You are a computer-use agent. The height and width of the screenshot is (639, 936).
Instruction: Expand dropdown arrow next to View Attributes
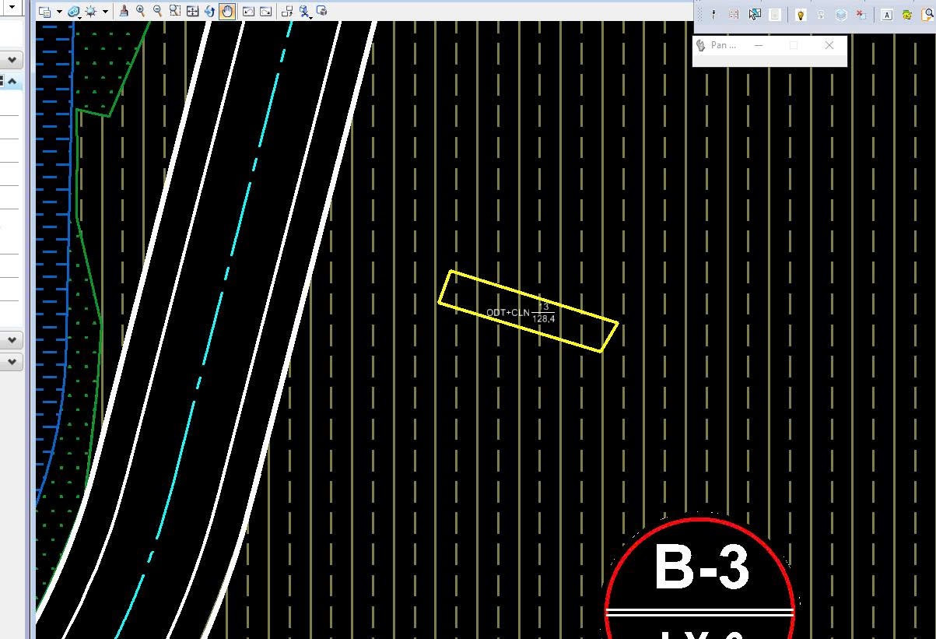pyautogui.click(x=58, y=12)
